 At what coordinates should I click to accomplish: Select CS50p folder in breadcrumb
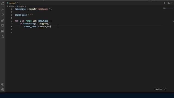point(12,6)
